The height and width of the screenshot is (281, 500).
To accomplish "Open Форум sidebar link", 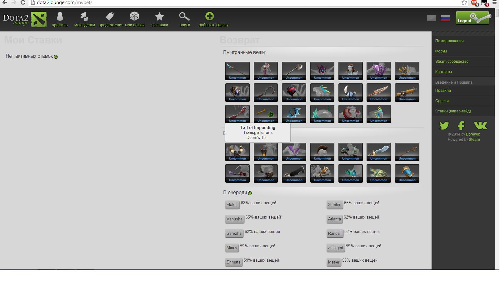I will (441, 51).
